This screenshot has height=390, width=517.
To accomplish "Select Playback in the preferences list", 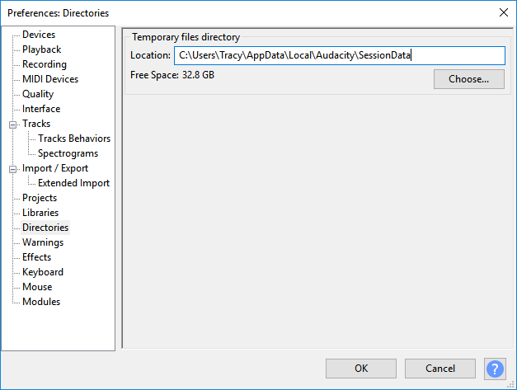I will pos(41,49).
